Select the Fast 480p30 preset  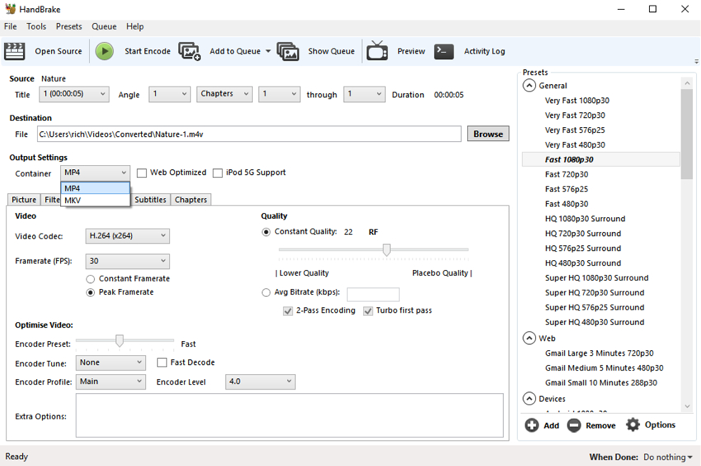point(566,203)
